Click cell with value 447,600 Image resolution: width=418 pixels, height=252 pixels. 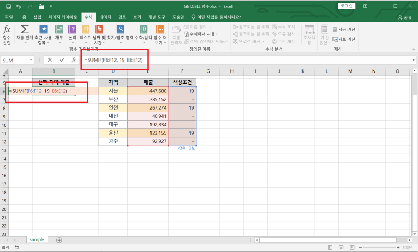pyautogui.click(x=148, y=91)
